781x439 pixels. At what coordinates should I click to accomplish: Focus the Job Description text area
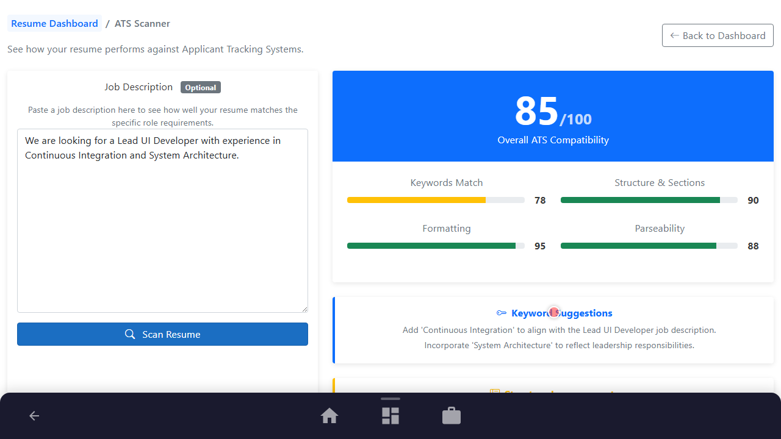[x=162, y=221]
